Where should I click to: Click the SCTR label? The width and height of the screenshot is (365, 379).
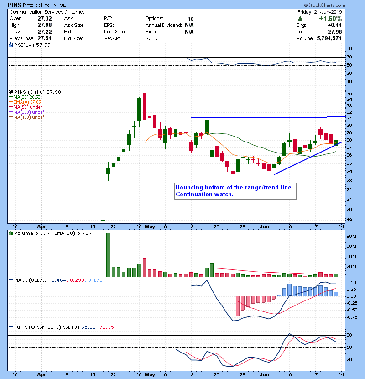(x=151, y=38)
